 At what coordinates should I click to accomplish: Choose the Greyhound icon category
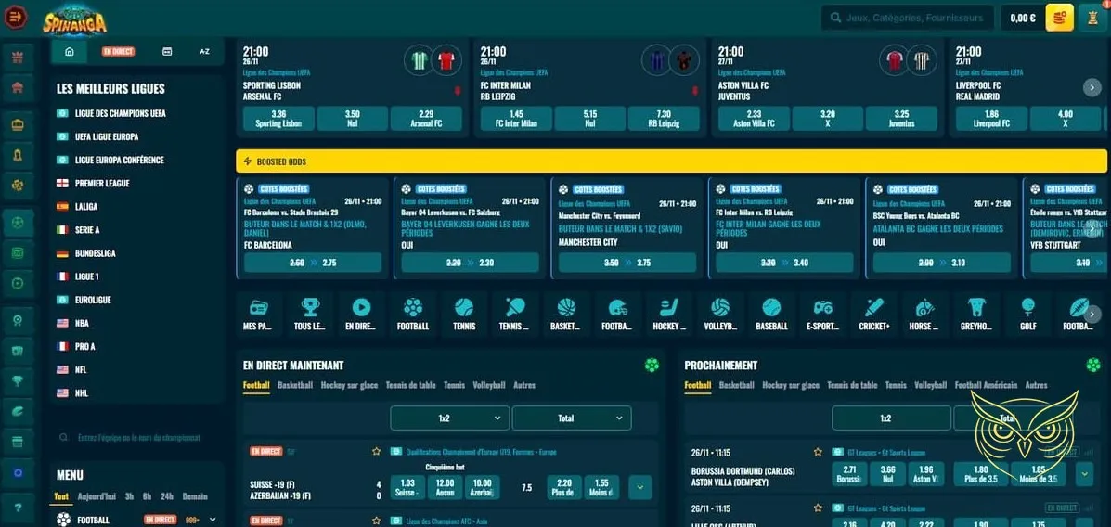coord(977,315)
